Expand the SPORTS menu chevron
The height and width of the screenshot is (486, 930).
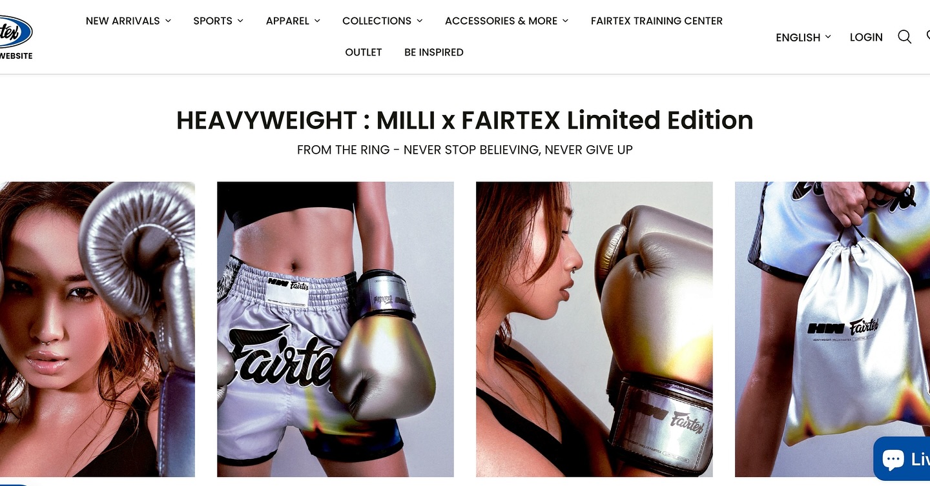pos(240,21)
